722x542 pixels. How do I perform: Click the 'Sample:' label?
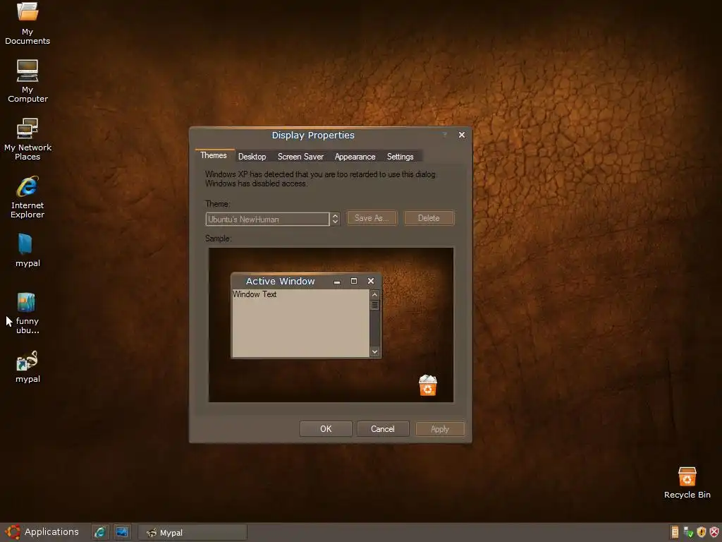click(x=219, y=239)
